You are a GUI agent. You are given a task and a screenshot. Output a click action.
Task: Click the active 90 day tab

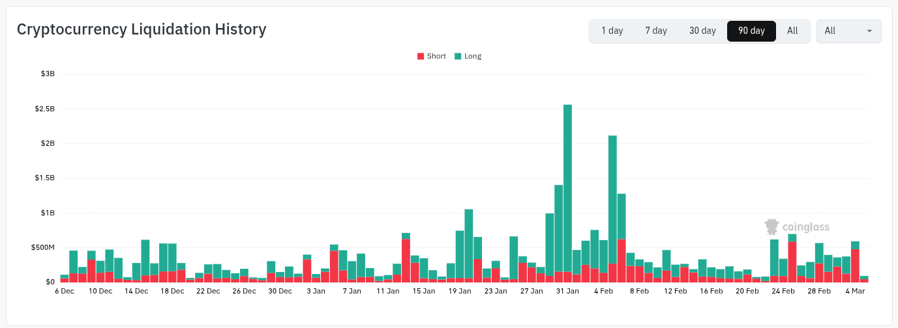(751, 31)
